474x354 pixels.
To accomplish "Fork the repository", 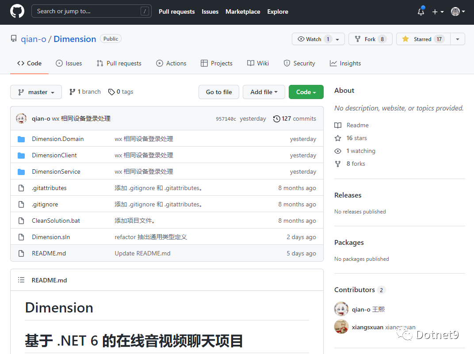I will coord(371,39).
